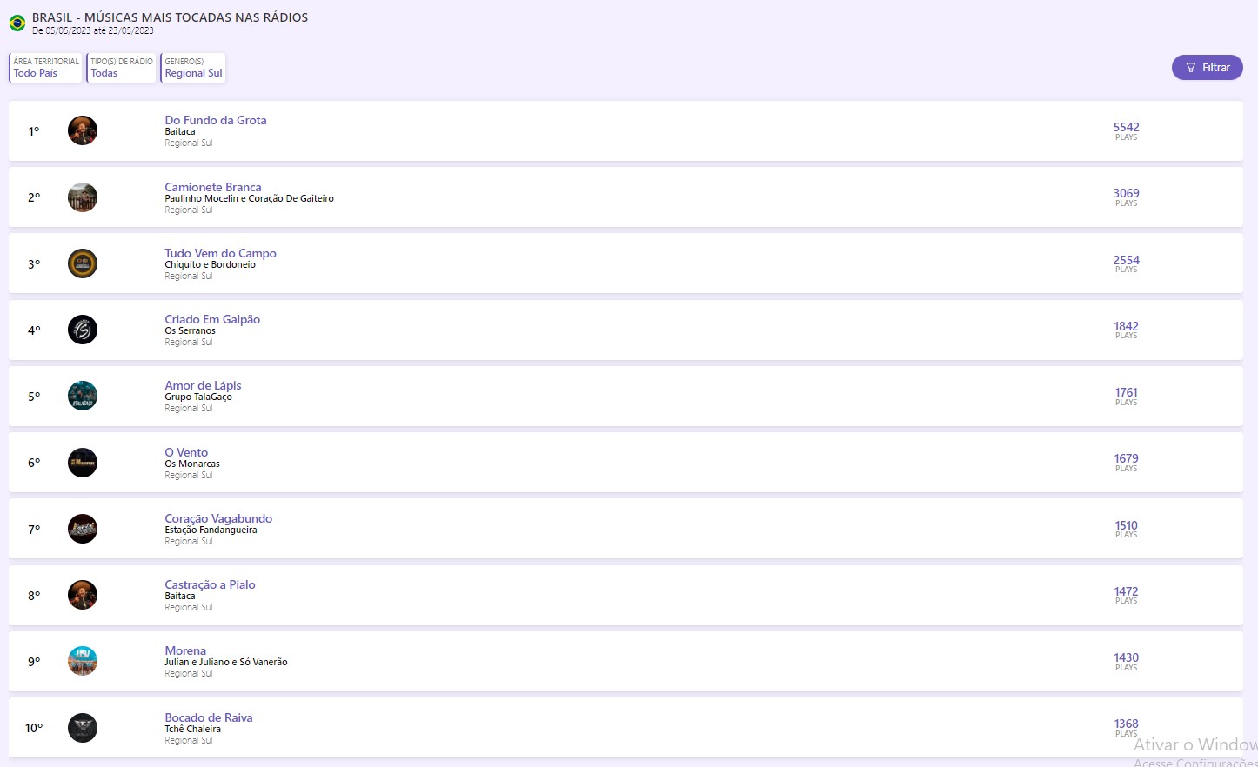Click artist name Baitaca under Castração a Pialo
This screenshot has width=1258, height=767.
point(180,596)
